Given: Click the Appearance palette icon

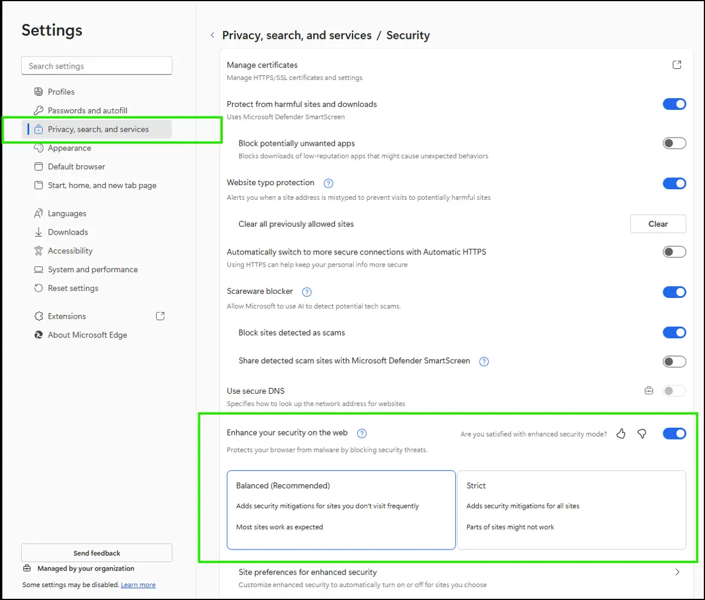Looking at the screenshot, I should 39,148.
